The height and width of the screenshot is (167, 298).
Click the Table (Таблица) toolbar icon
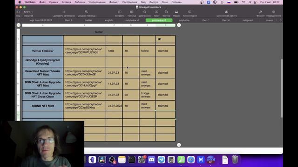click(x=131, y=12)
